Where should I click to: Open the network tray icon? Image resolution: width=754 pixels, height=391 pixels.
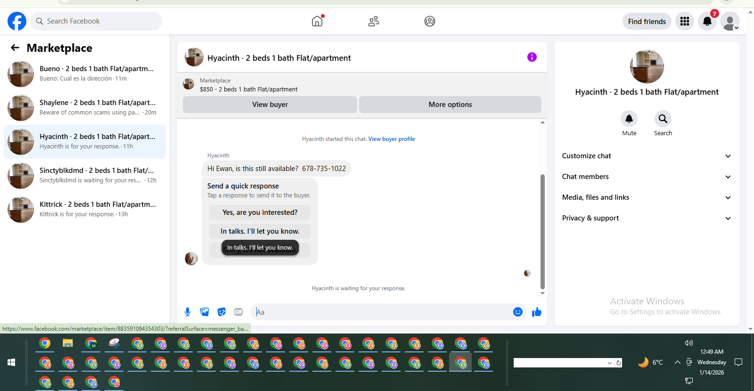[689, 381]
